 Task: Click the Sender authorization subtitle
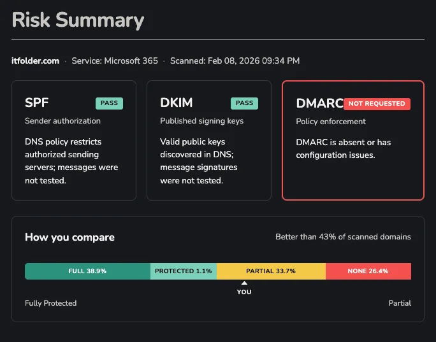tap(62, 121)
